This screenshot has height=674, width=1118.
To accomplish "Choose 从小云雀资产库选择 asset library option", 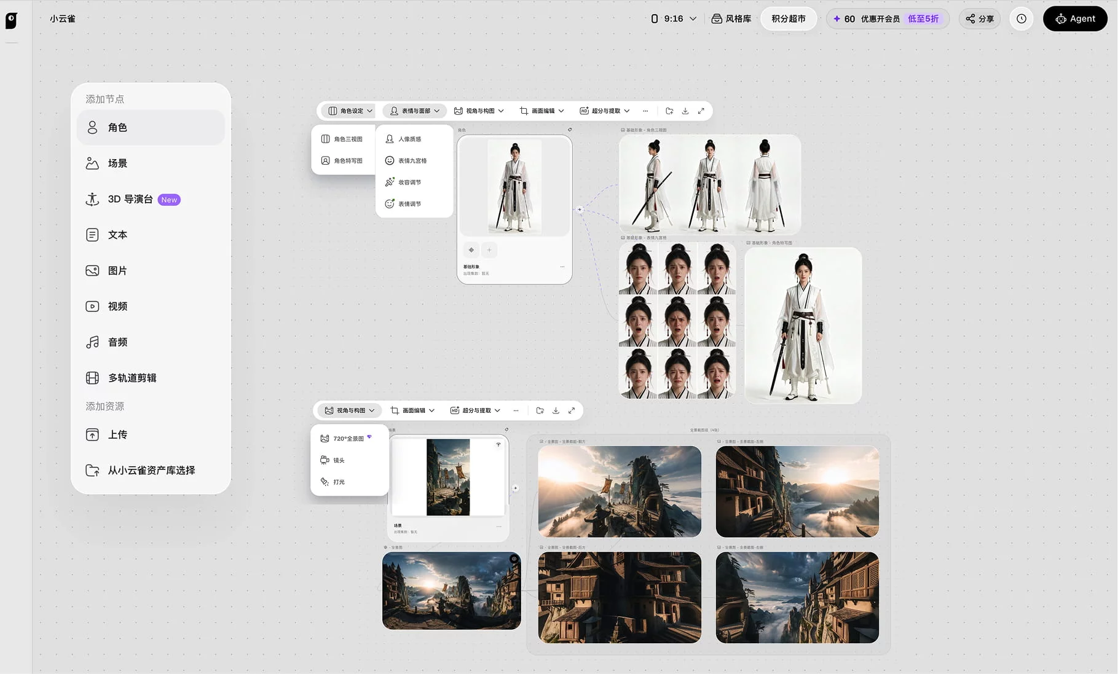I will click(x=151, y=470).
